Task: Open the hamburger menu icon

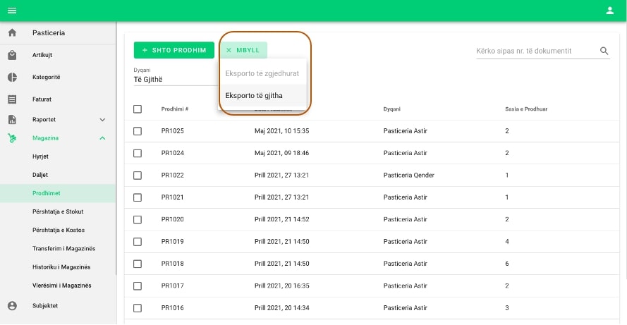Action: 12,11
